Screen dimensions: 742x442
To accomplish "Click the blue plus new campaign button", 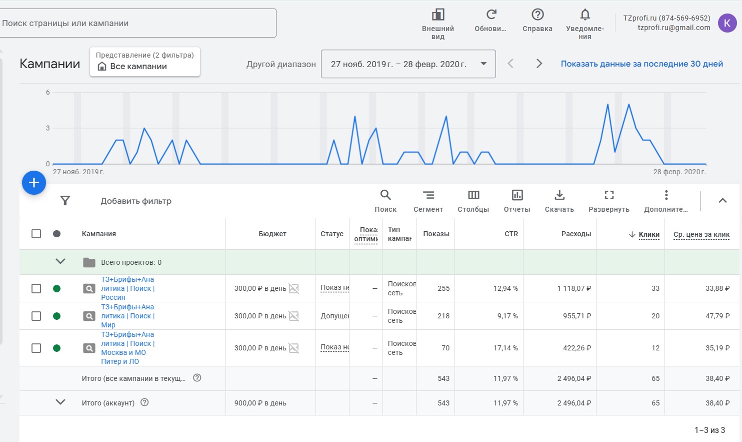I will pyautogui.click(x=34, y=183).
